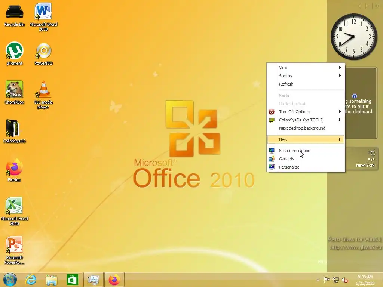Image resolution: width=383 pixels, height=287 pixels.
Task: Select the CollabSysOS desktop icon
Action: [15, 131]
